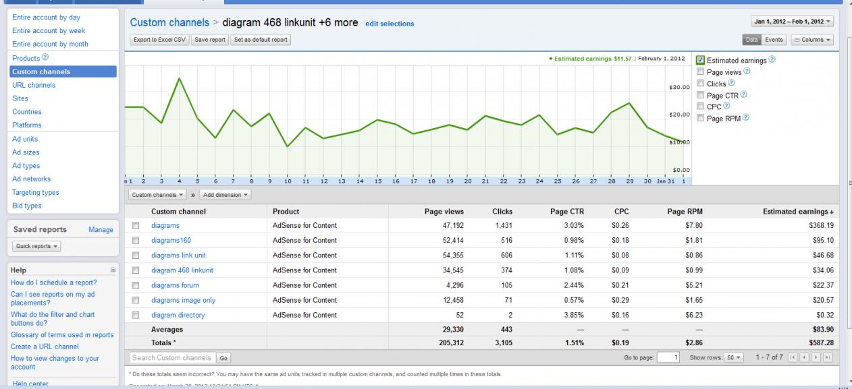This screenshot has height=389, width=852.
Task: Click Go to page number field
Action: coord(666,357)
